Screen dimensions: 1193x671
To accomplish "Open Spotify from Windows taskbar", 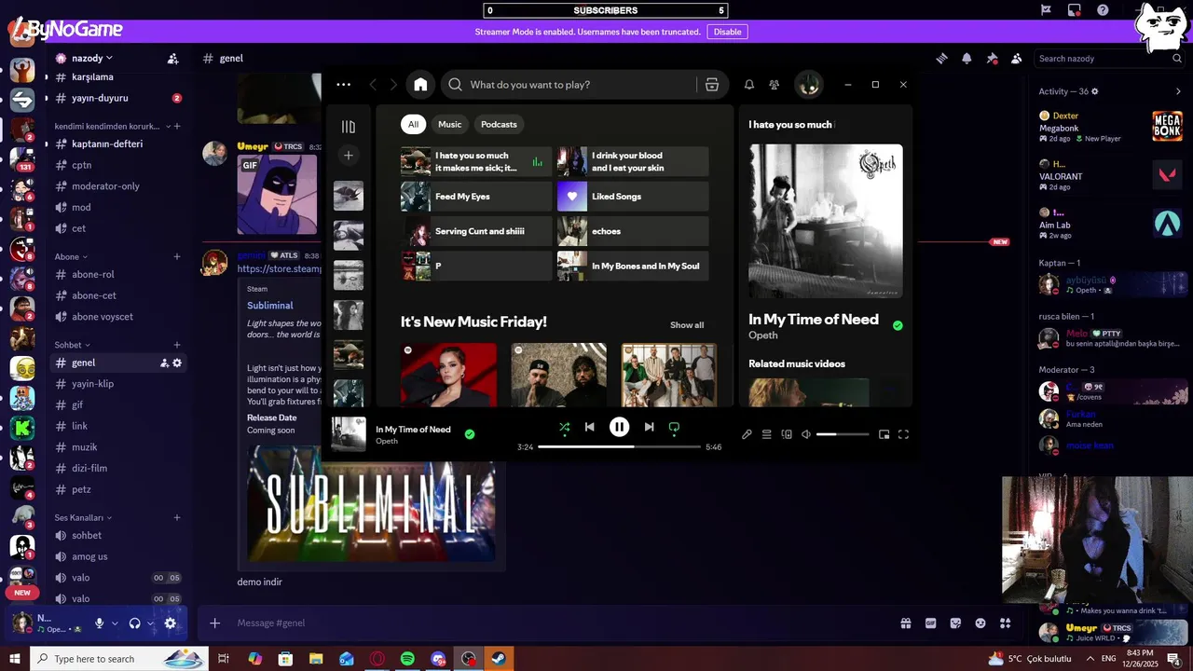I will pyautogui.click(x=407, y=659).
